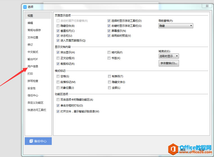
Task: Toggle 隐藏空白(B) checkbox
Action: [x=58, y=26]
